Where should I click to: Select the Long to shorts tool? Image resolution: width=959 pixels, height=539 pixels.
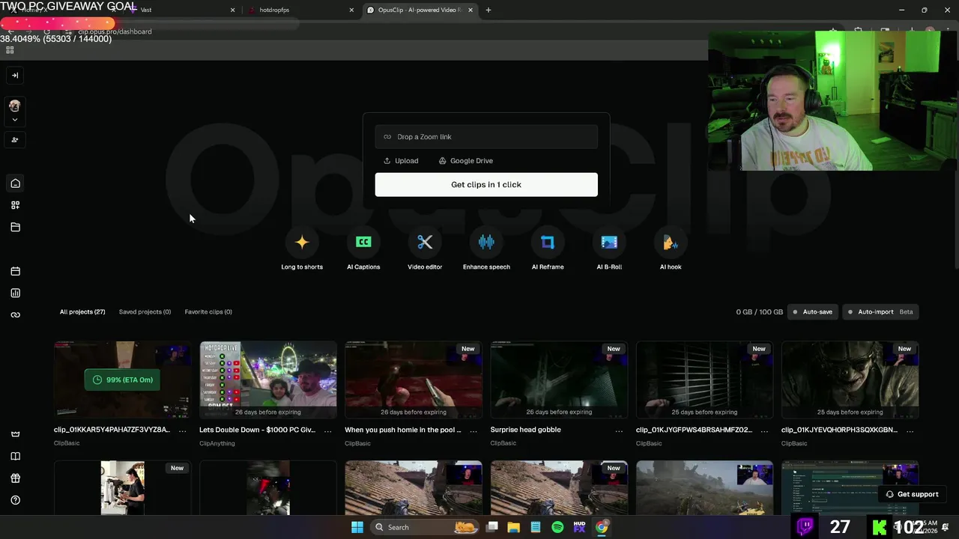tap(302, 250)
